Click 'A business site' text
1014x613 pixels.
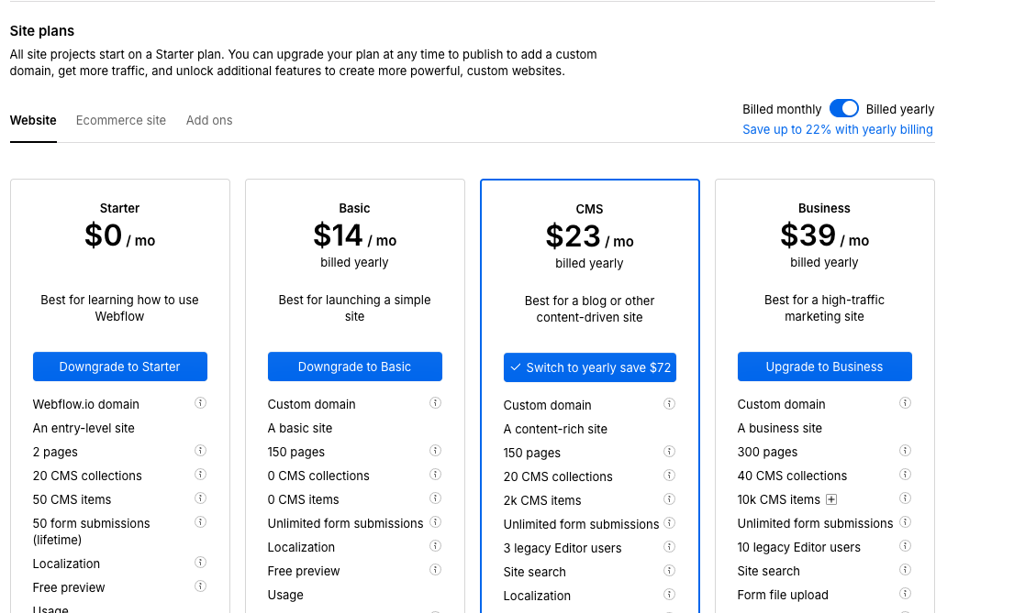point(780,428)
